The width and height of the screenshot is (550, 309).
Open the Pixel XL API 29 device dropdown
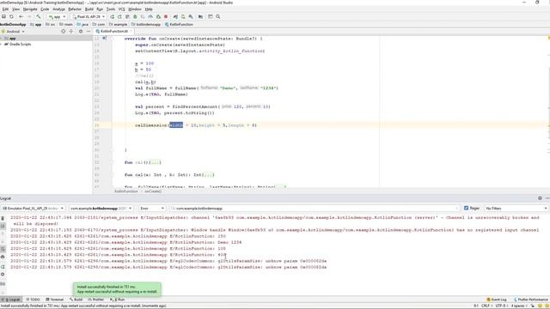[x=89, y=16]
